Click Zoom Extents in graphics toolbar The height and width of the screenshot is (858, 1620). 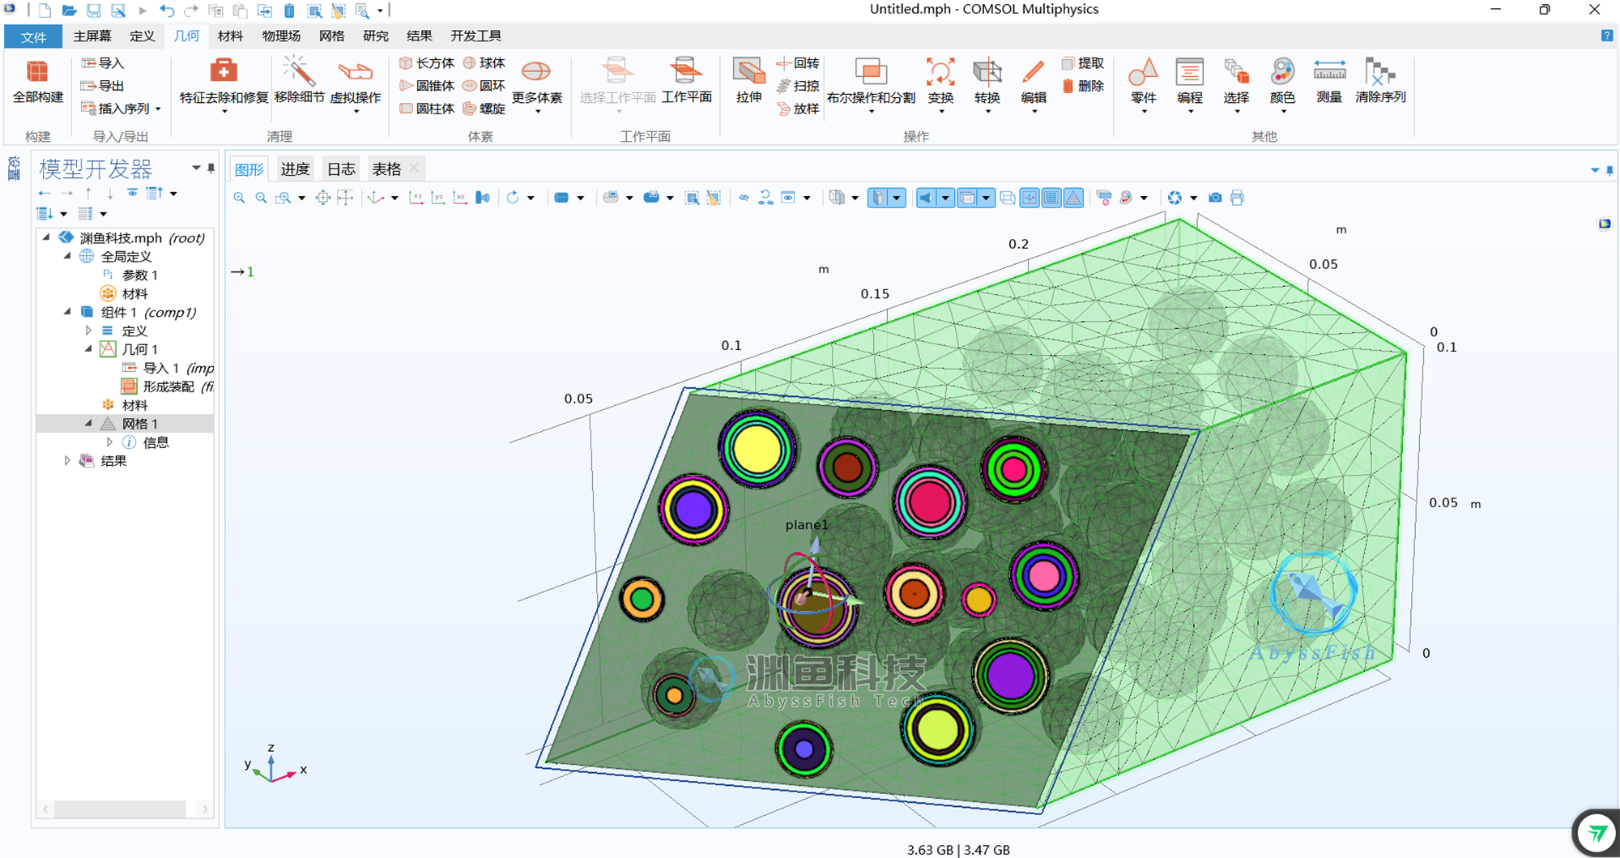(x=322, y=198)
